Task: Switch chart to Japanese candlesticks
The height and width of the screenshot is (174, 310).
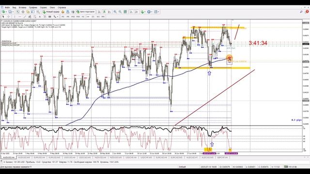Action: (x=105, y=12)
